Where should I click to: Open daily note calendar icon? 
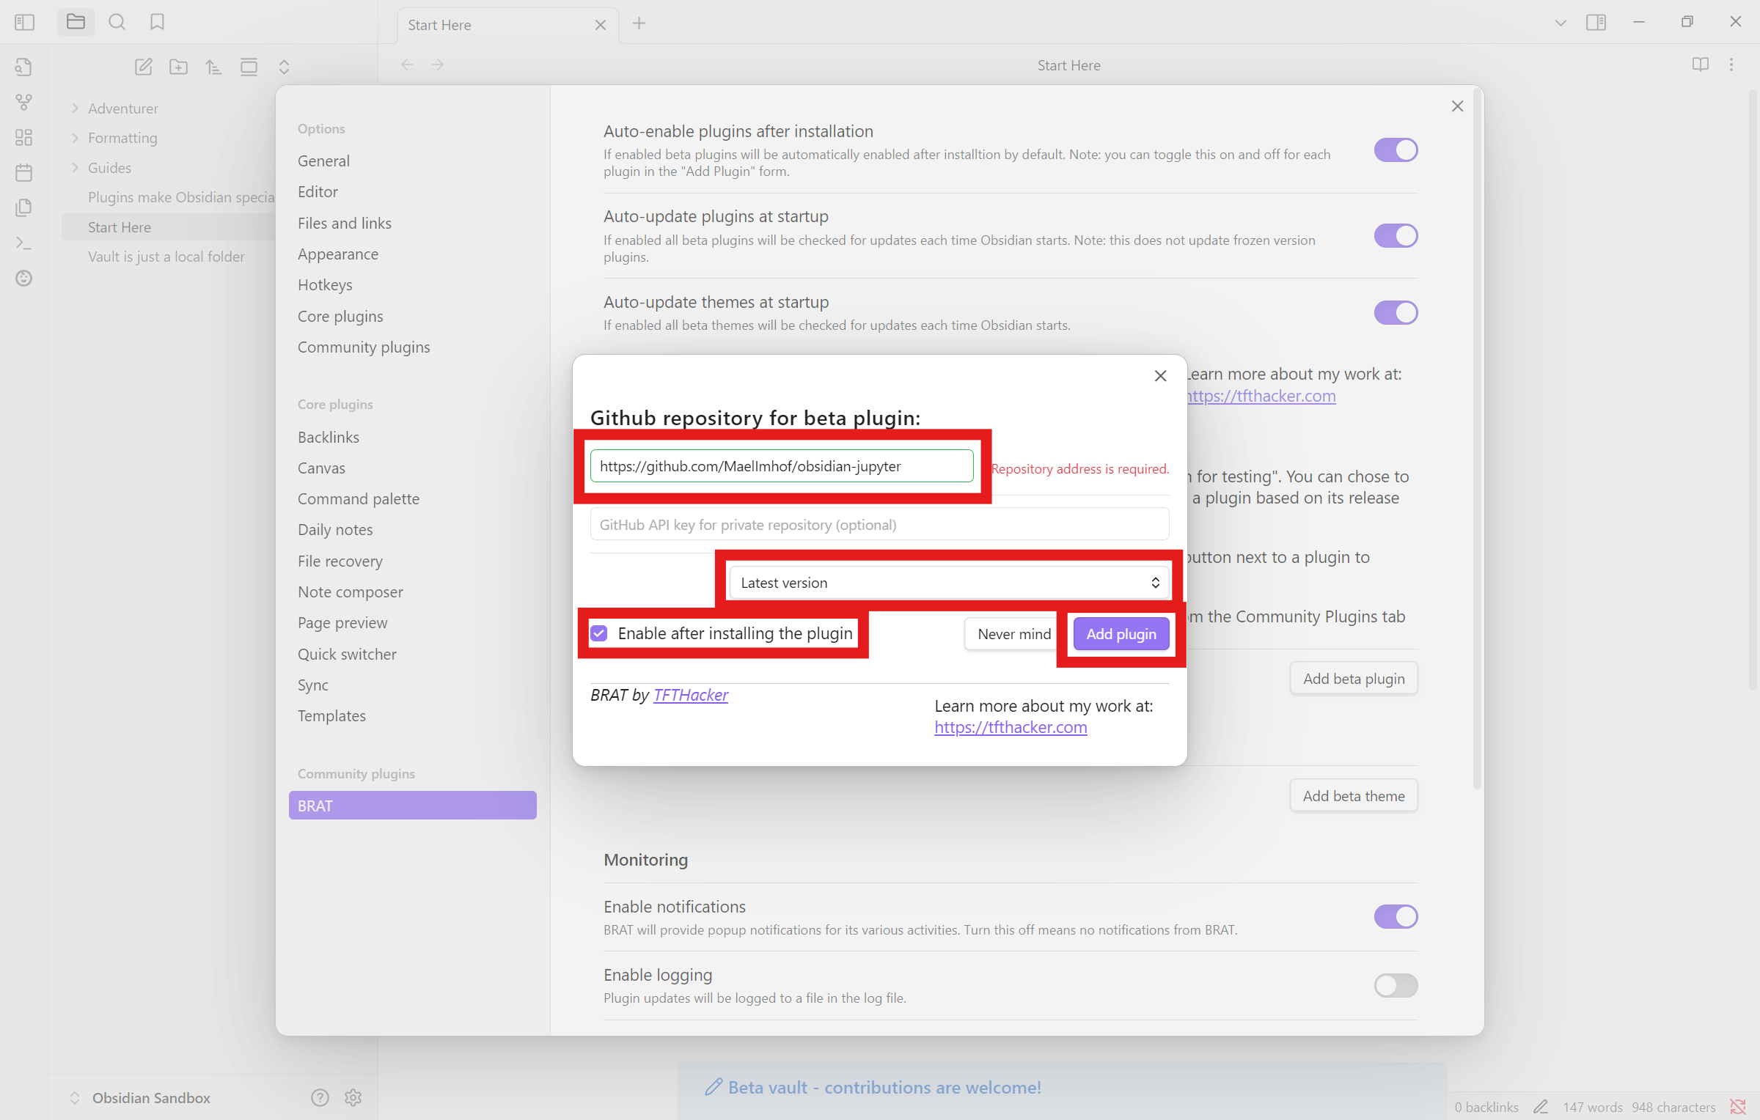pyautogui.click(x=23, y=172)
